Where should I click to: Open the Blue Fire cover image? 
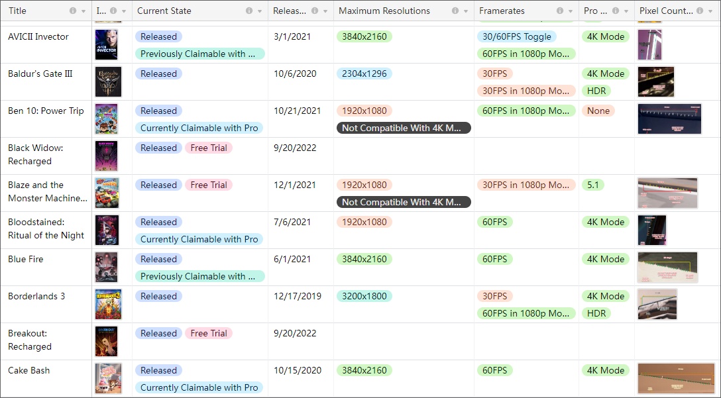(x=106, y=268)
